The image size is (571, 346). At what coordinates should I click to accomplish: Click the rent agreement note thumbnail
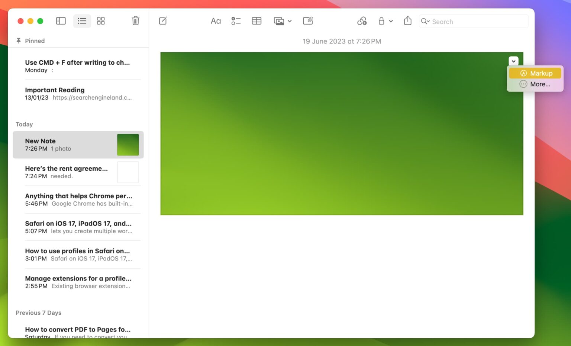click(x=128, y=172)
